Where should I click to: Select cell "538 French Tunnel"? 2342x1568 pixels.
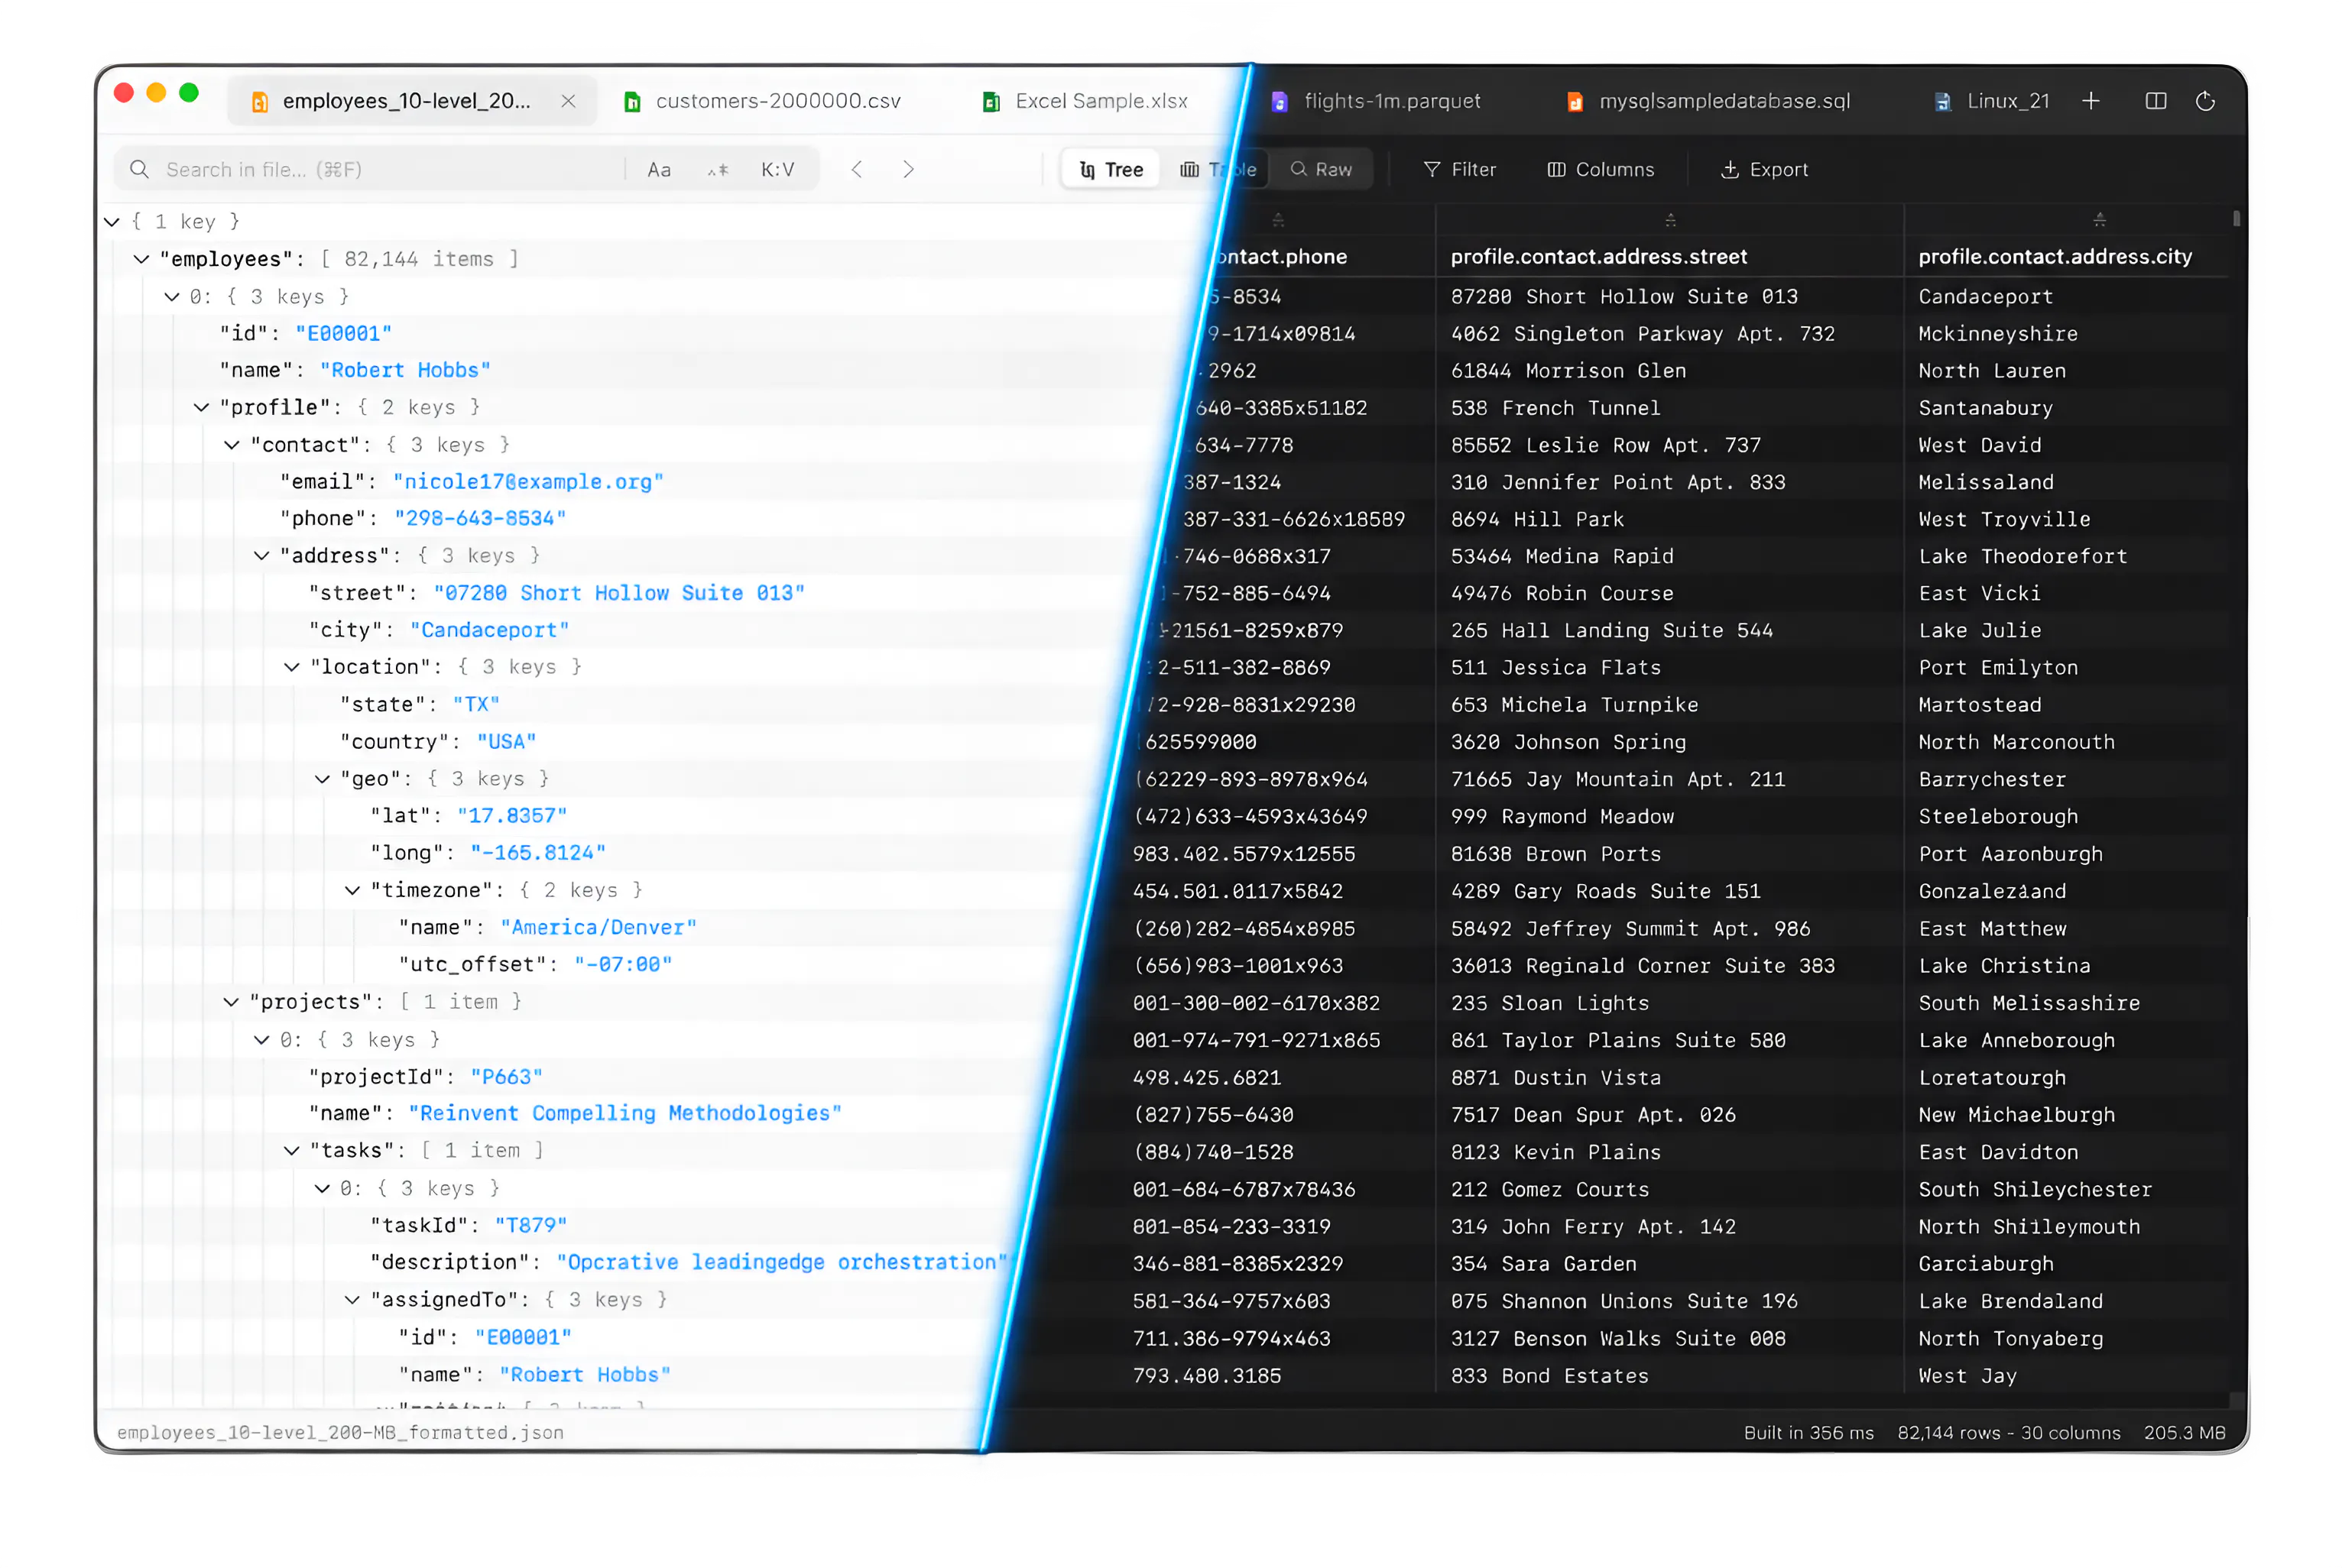point(1555,408)
